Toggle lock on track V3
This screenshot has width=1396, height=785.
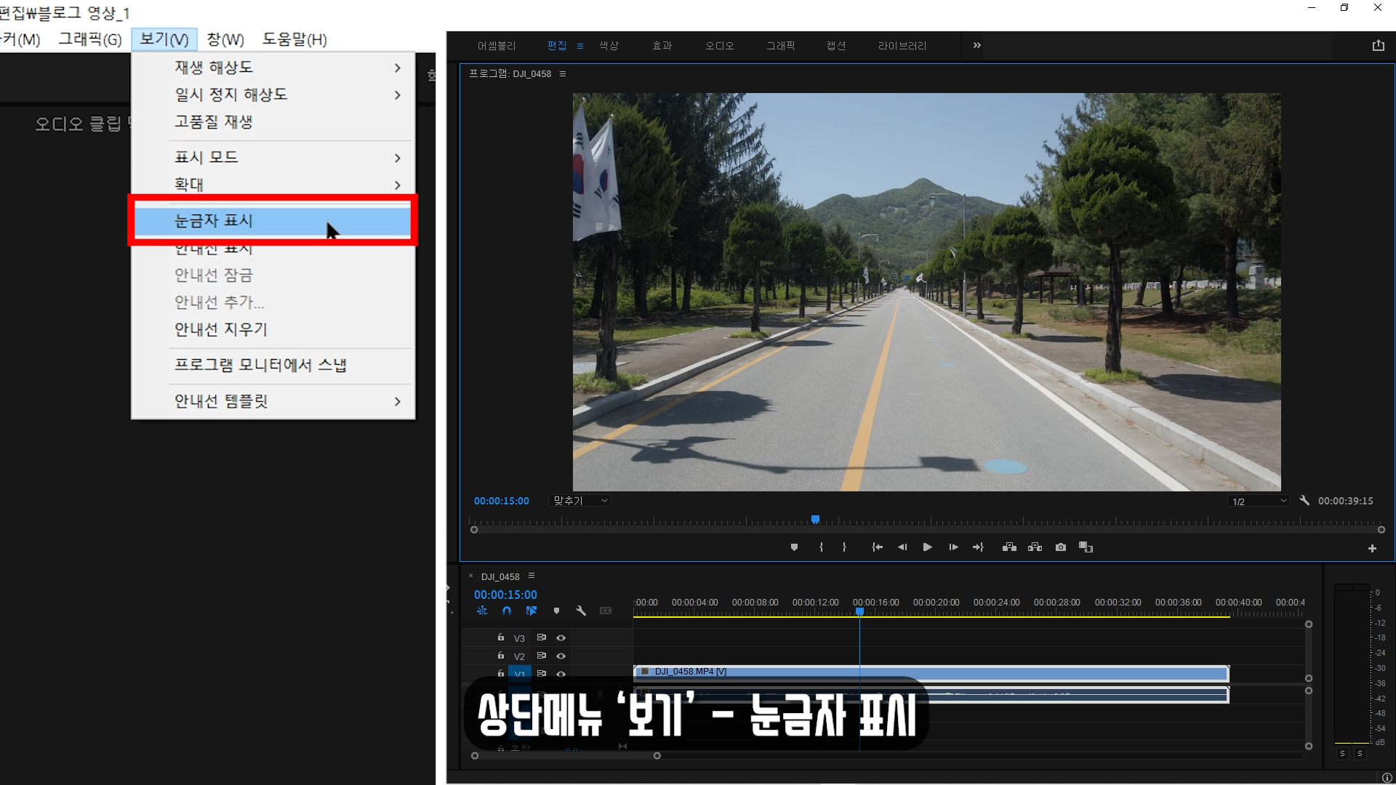500,637
